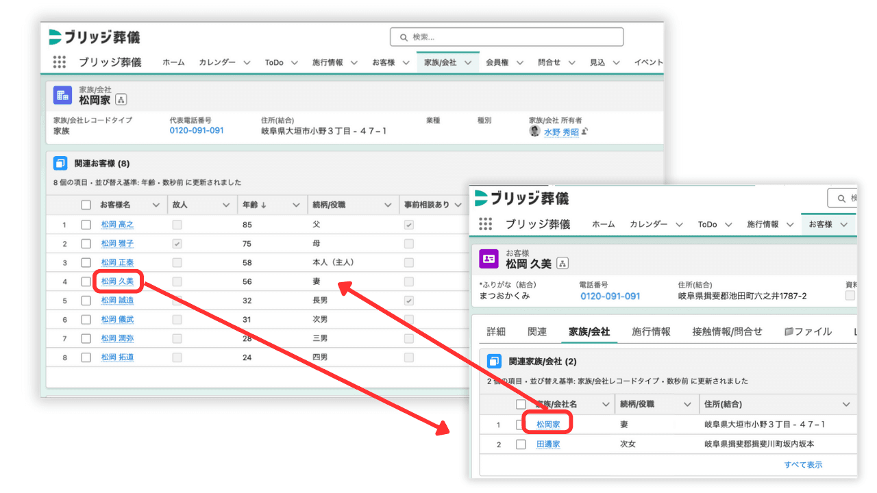Open the 田邊家 family link

tap(548, 444)
